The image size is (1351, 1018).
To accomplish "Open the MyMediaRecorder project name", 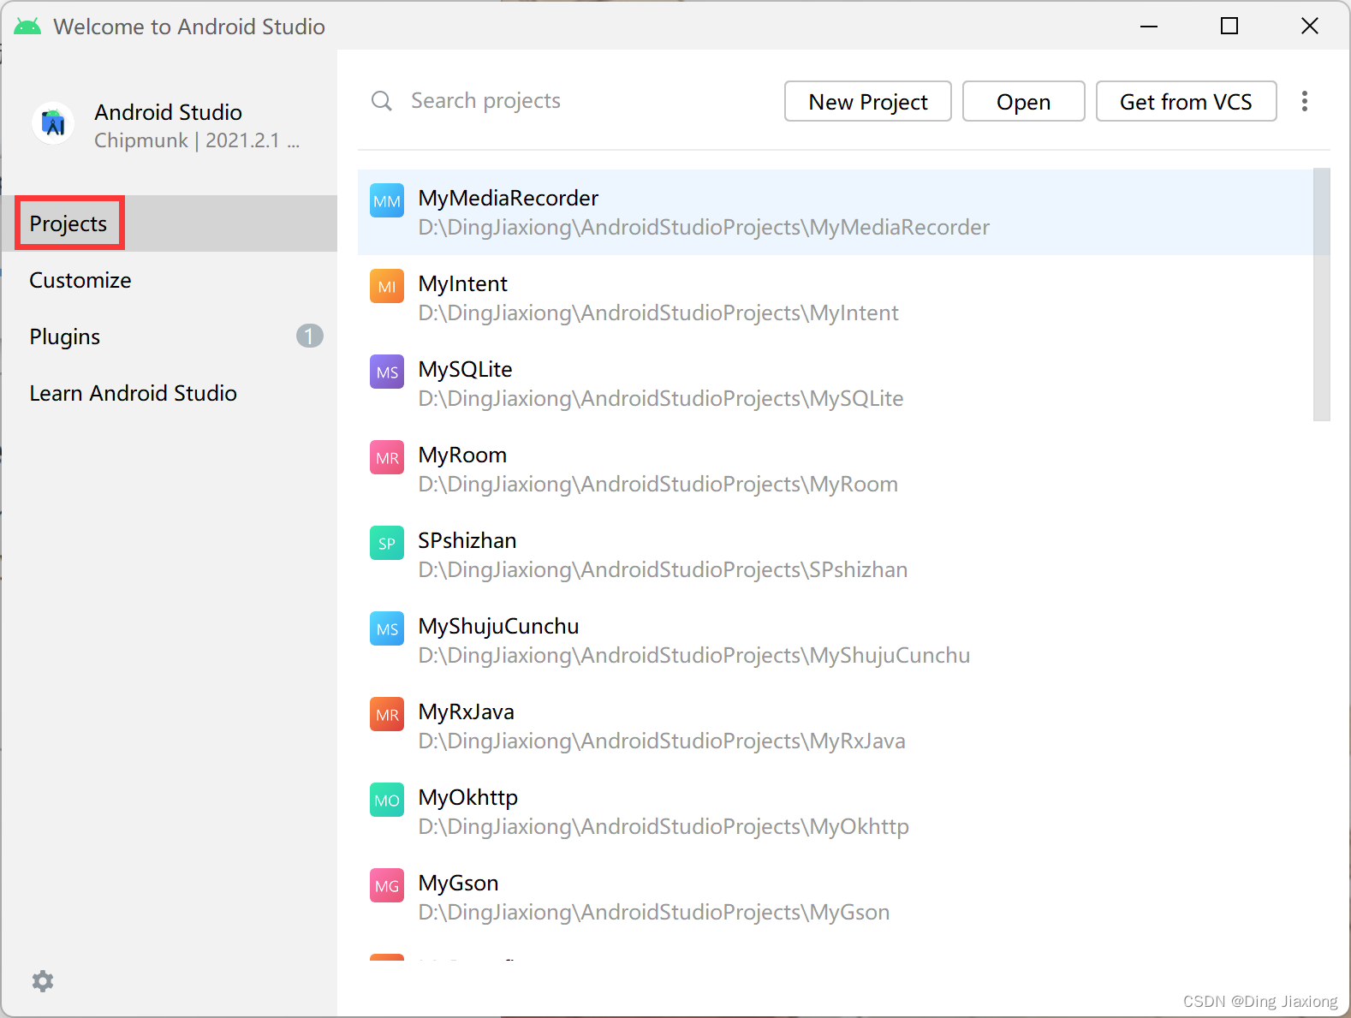I will point(509,198).
